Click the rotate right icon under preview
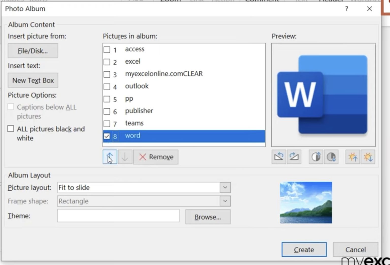The height and width of the screenshot is (265, 390). click(x=294, y=157)
